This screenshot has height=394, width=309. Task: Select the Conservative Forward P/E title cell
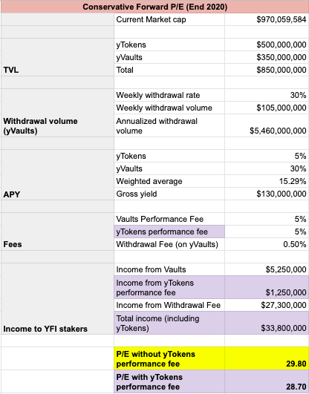tap(154, 7)
